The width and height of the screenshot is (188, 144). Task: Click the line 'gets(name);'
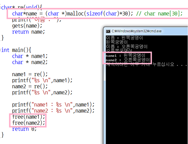pyautogui.click(x=27, y=26)
